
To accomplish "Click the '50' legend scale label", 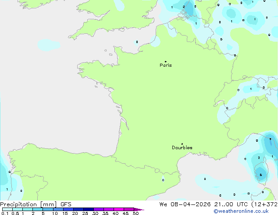I will click(x=135, y=213).
